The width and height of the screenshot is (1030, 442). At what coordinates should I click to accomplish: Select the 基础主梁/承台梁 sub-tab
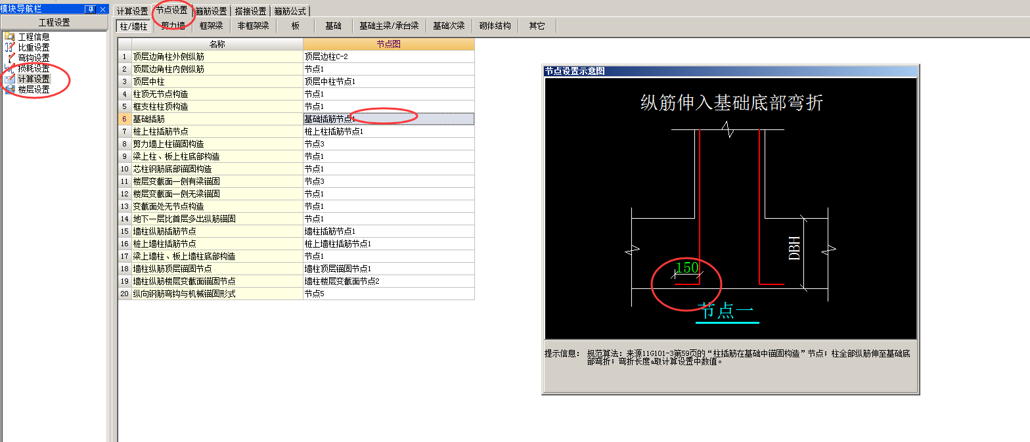389,26
